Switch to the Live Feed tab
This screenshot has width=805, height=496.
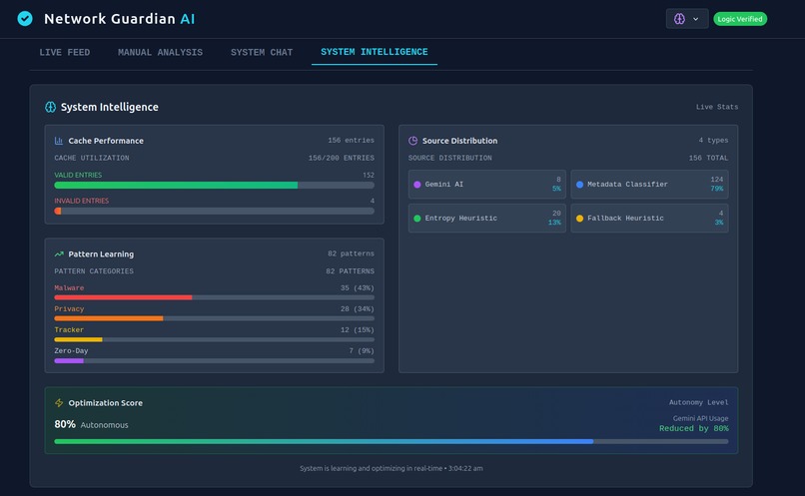tap(65, 52)
